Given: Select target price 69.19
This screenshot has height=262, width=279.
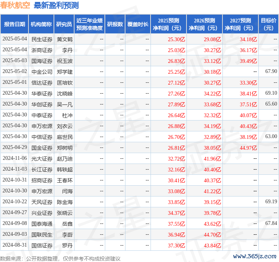Looking at the screenshot, I should click(271, 201).
